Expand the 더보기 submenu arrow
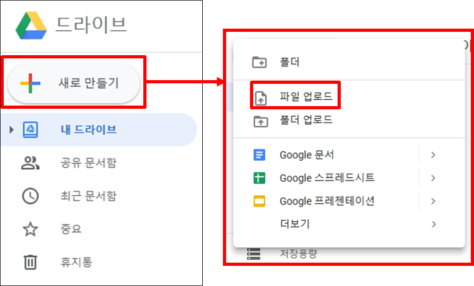Image resolution: width=474 pixels, height=286 pixels. pyautogui.click(x=434, y=224)
